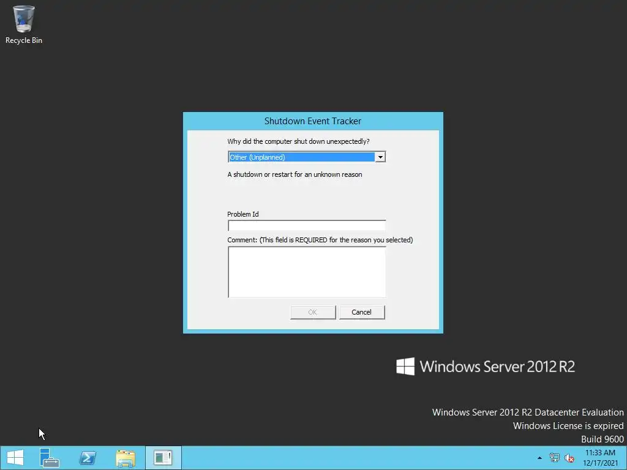Screen dimensions: 627x470
Task: Click the 'Problem Id' label
Action: (242, 214)
